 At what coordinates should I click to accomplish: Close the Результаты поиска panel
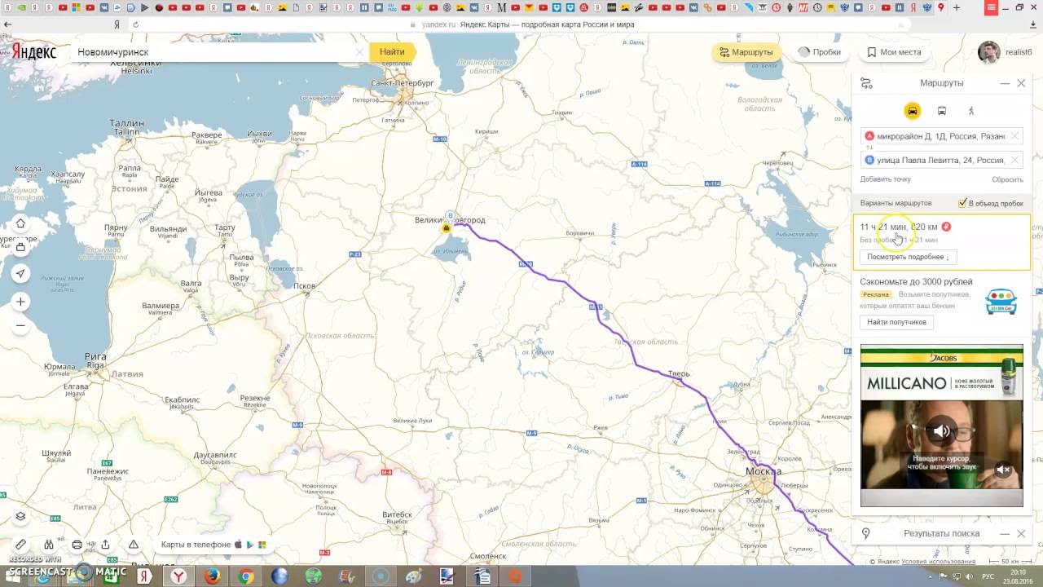point(1021,533)
